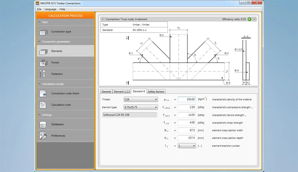The width and height of the screenshot is (298, 172).
Task: Open the Forces icon
Action: click(x=43, y=63)
